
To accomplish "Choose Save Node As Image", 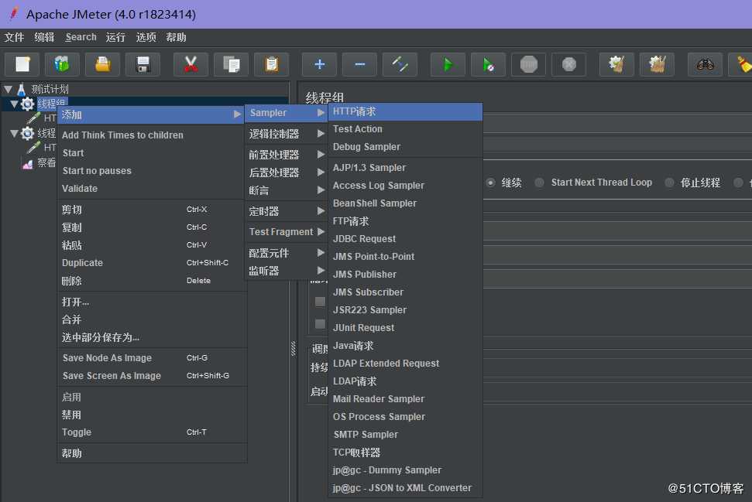I will coord(152,358).
